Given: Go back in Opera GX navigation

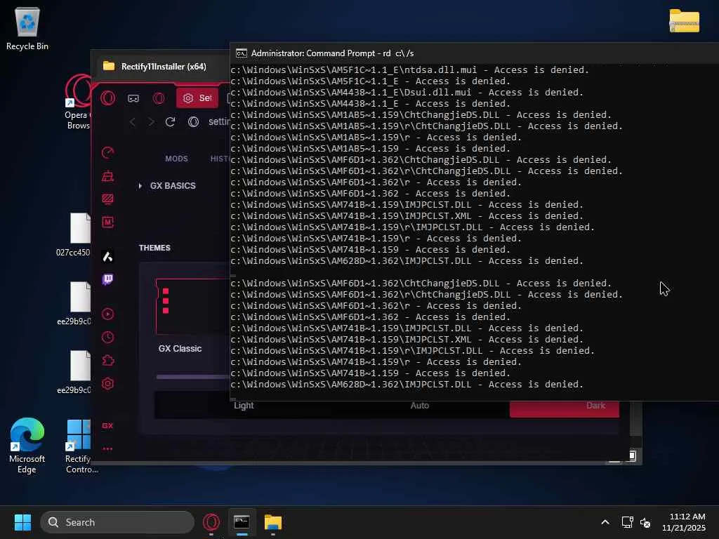Looking at the screenshot, I should pos(133,122).
